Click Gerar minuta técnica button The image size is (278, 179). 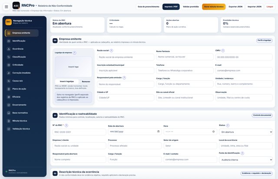pyautogui.click(x=214, y=7)
